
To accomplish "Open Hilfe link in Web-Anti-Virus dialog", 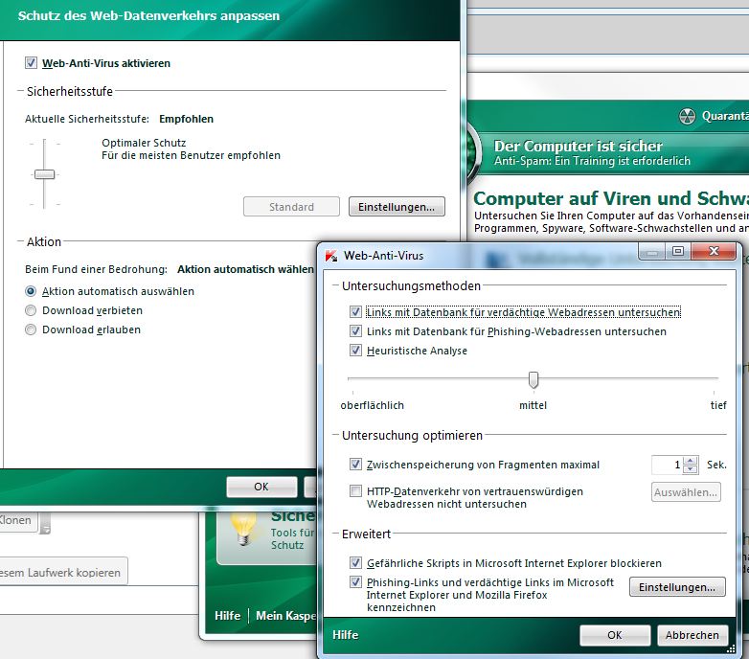I will coord(346,635).
